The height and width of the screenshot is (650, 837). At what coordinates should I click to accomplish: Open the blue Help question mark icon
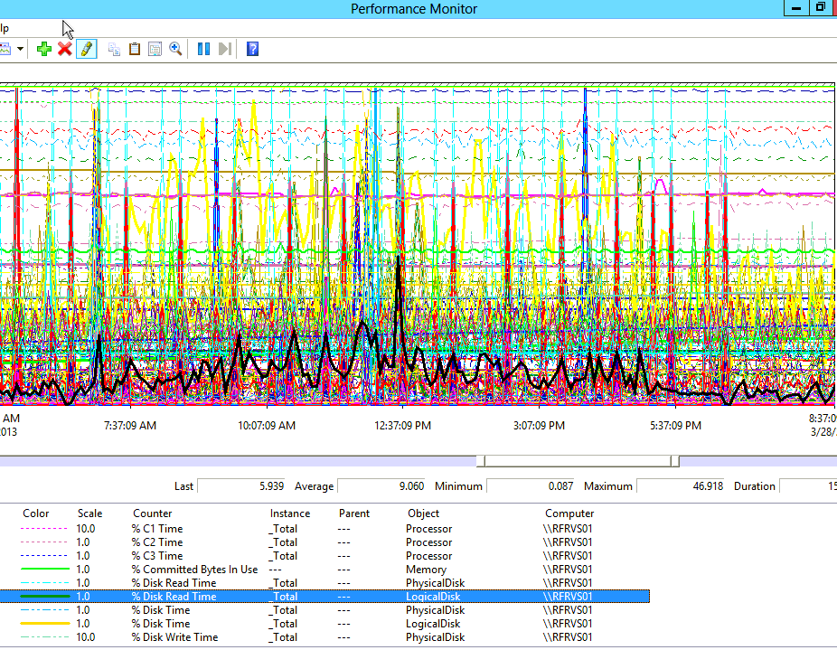click(x=252, y=49)
